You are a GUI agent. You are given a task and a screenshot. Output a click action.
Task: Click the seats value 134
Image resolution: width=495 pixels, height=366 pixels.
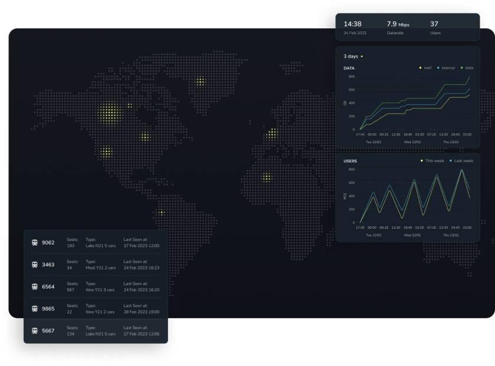70,334
